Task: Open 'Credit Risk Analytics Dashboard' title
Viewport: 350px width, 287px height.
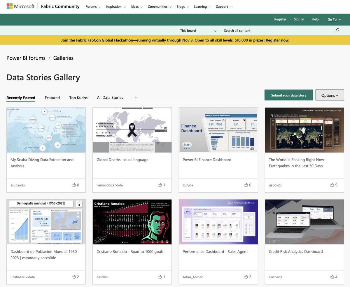Action: point(296,252)
